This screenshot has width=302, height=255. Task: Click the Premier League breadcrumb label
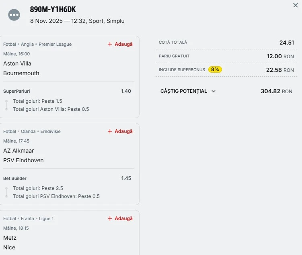click(55, 44)
